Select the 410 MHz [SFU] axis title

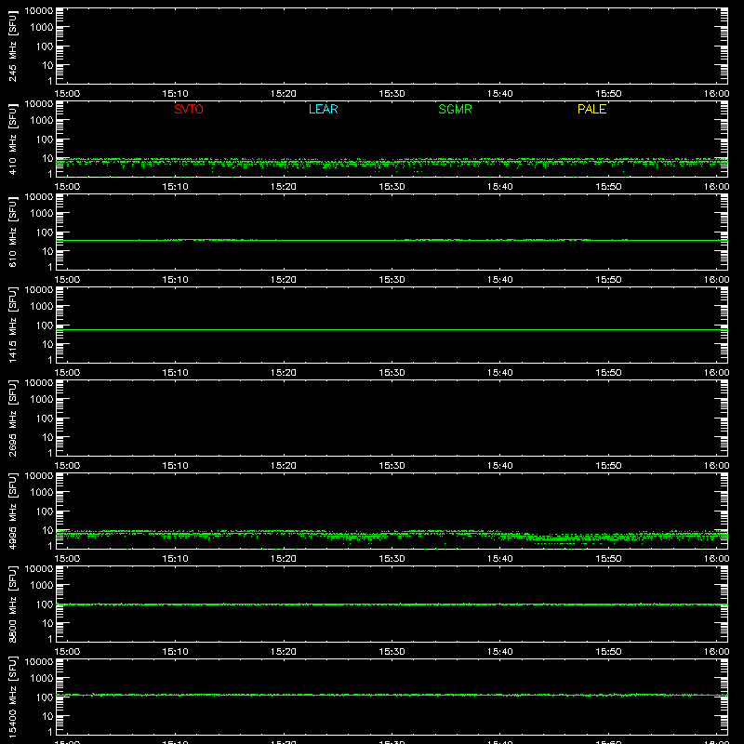point(12,139)
